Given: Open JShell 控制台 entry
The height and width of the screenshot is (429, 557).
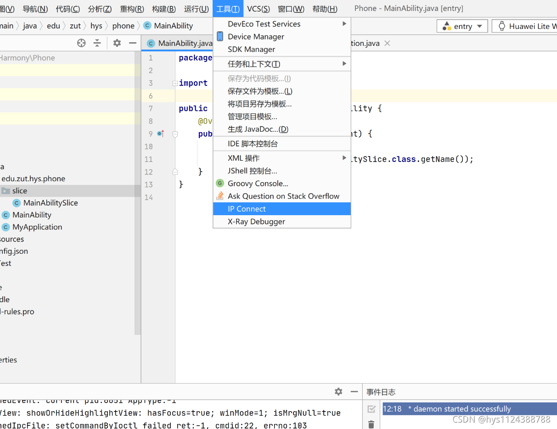Looking at the screenshot, I should [x=282, y=171].
